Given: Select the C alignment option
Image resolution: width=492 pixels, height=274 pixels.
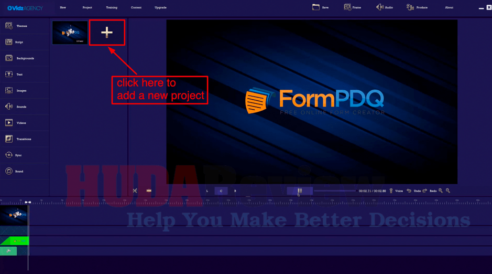Looking at the screenshot, I should [221, 191].
